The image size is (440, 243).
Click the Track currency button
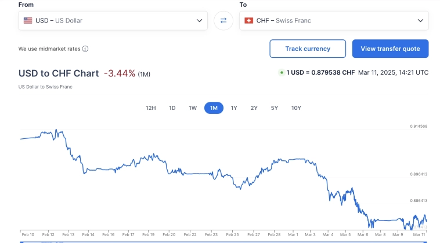(x=308, y=49)
